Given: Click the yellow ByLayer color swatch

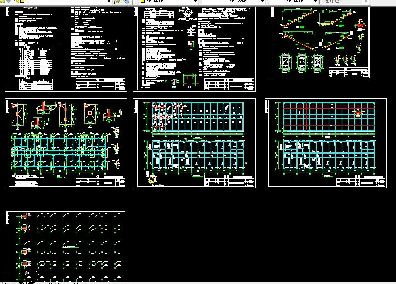Looking at the screenshot, I should pos(142,1).
